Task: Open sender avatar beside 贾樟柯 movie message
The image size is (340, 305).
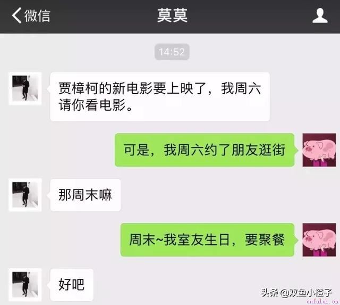Action: pyautogui.click(x=25, y=88)
